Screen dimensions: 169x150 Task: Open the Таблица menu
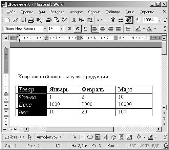(x=113, y=12)
